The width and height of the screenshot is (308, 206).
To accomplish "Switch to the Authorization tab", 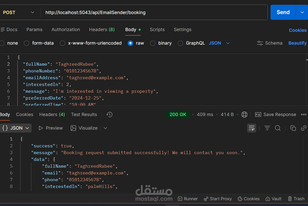I will [x=66, y=30].
